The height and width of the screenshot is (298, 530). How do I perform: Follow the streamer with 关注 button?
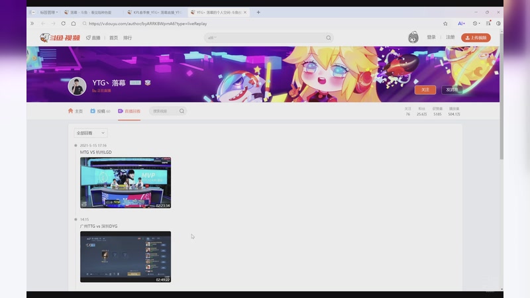pyautogui.click(x=425, y=89)
